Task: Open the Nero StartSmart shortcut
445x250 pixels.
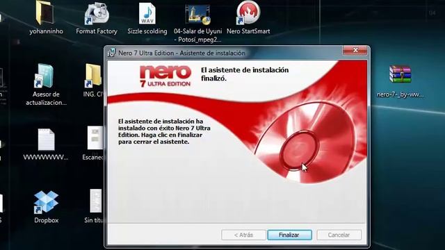Action: (248, 12)
